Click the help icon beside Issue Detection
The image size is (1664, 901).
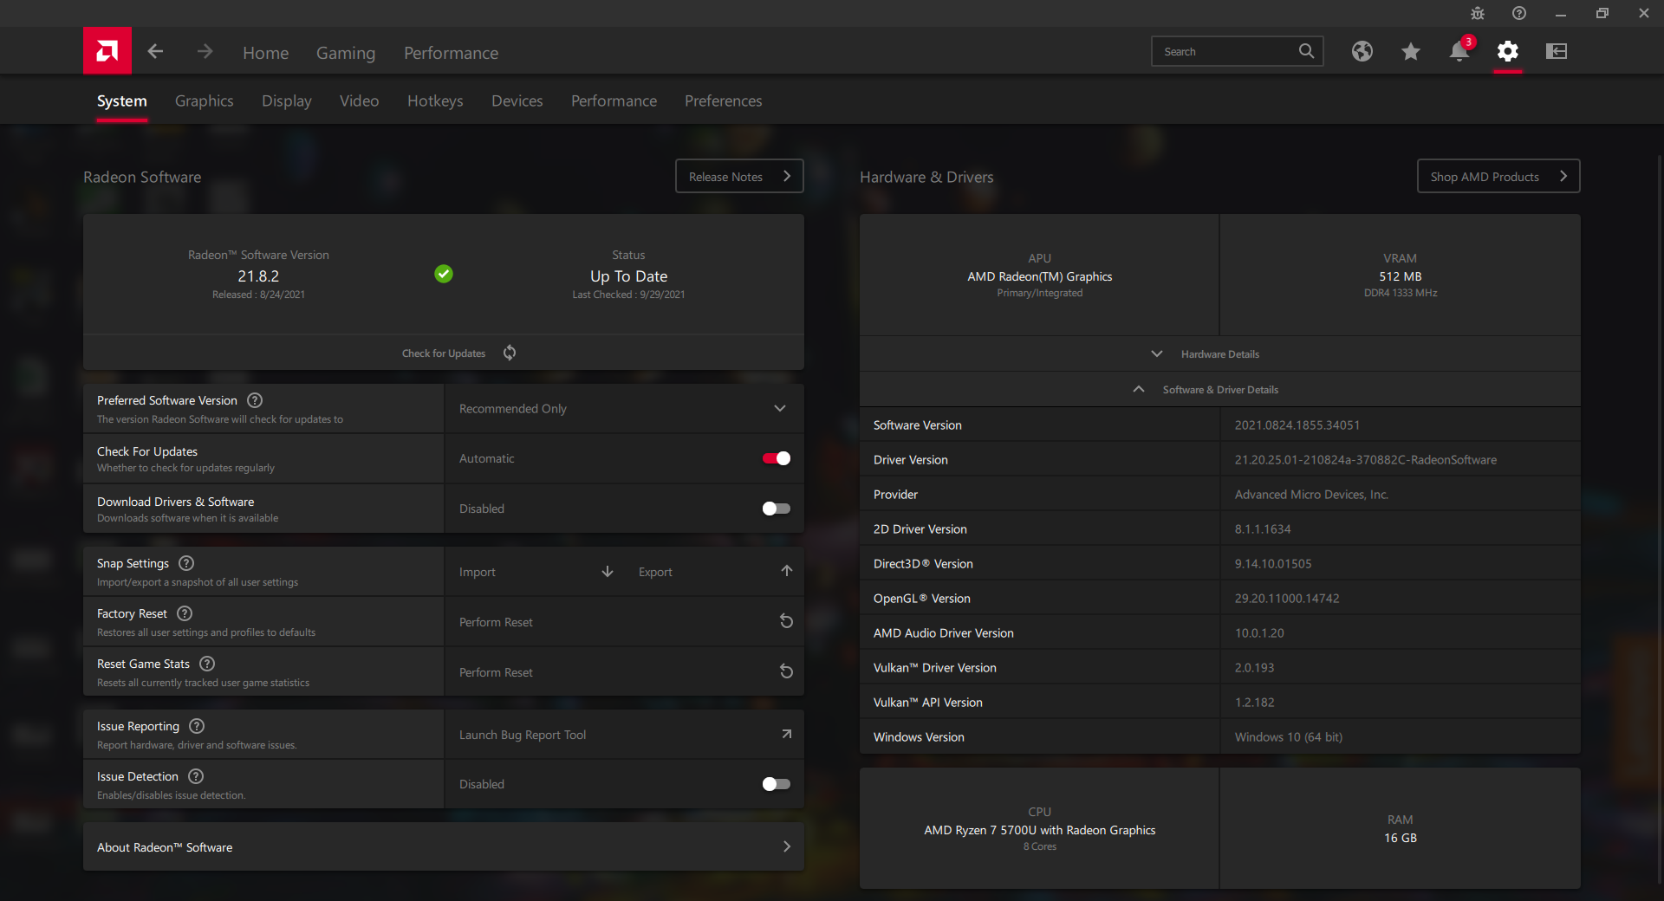(x=196, y=776)
